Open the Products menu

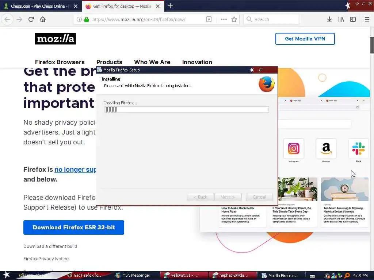[x=109, y=62]
